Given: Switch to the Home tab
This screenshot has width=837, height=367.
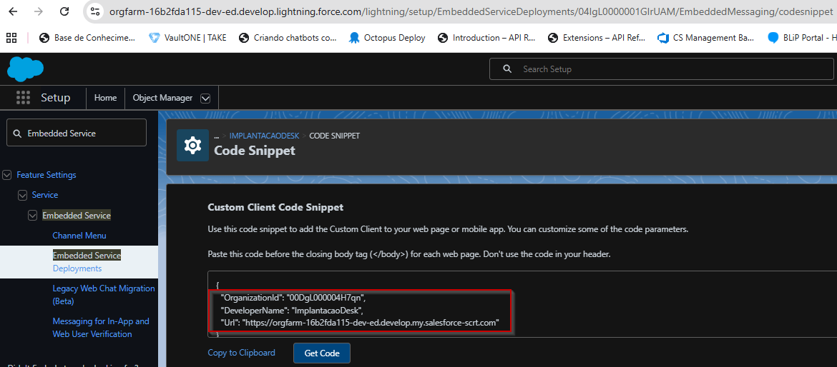Looking at the screenshot, I should pyautogui.click(x=105, y=98).
